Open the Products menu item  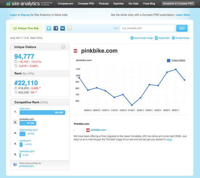[104, 4]
